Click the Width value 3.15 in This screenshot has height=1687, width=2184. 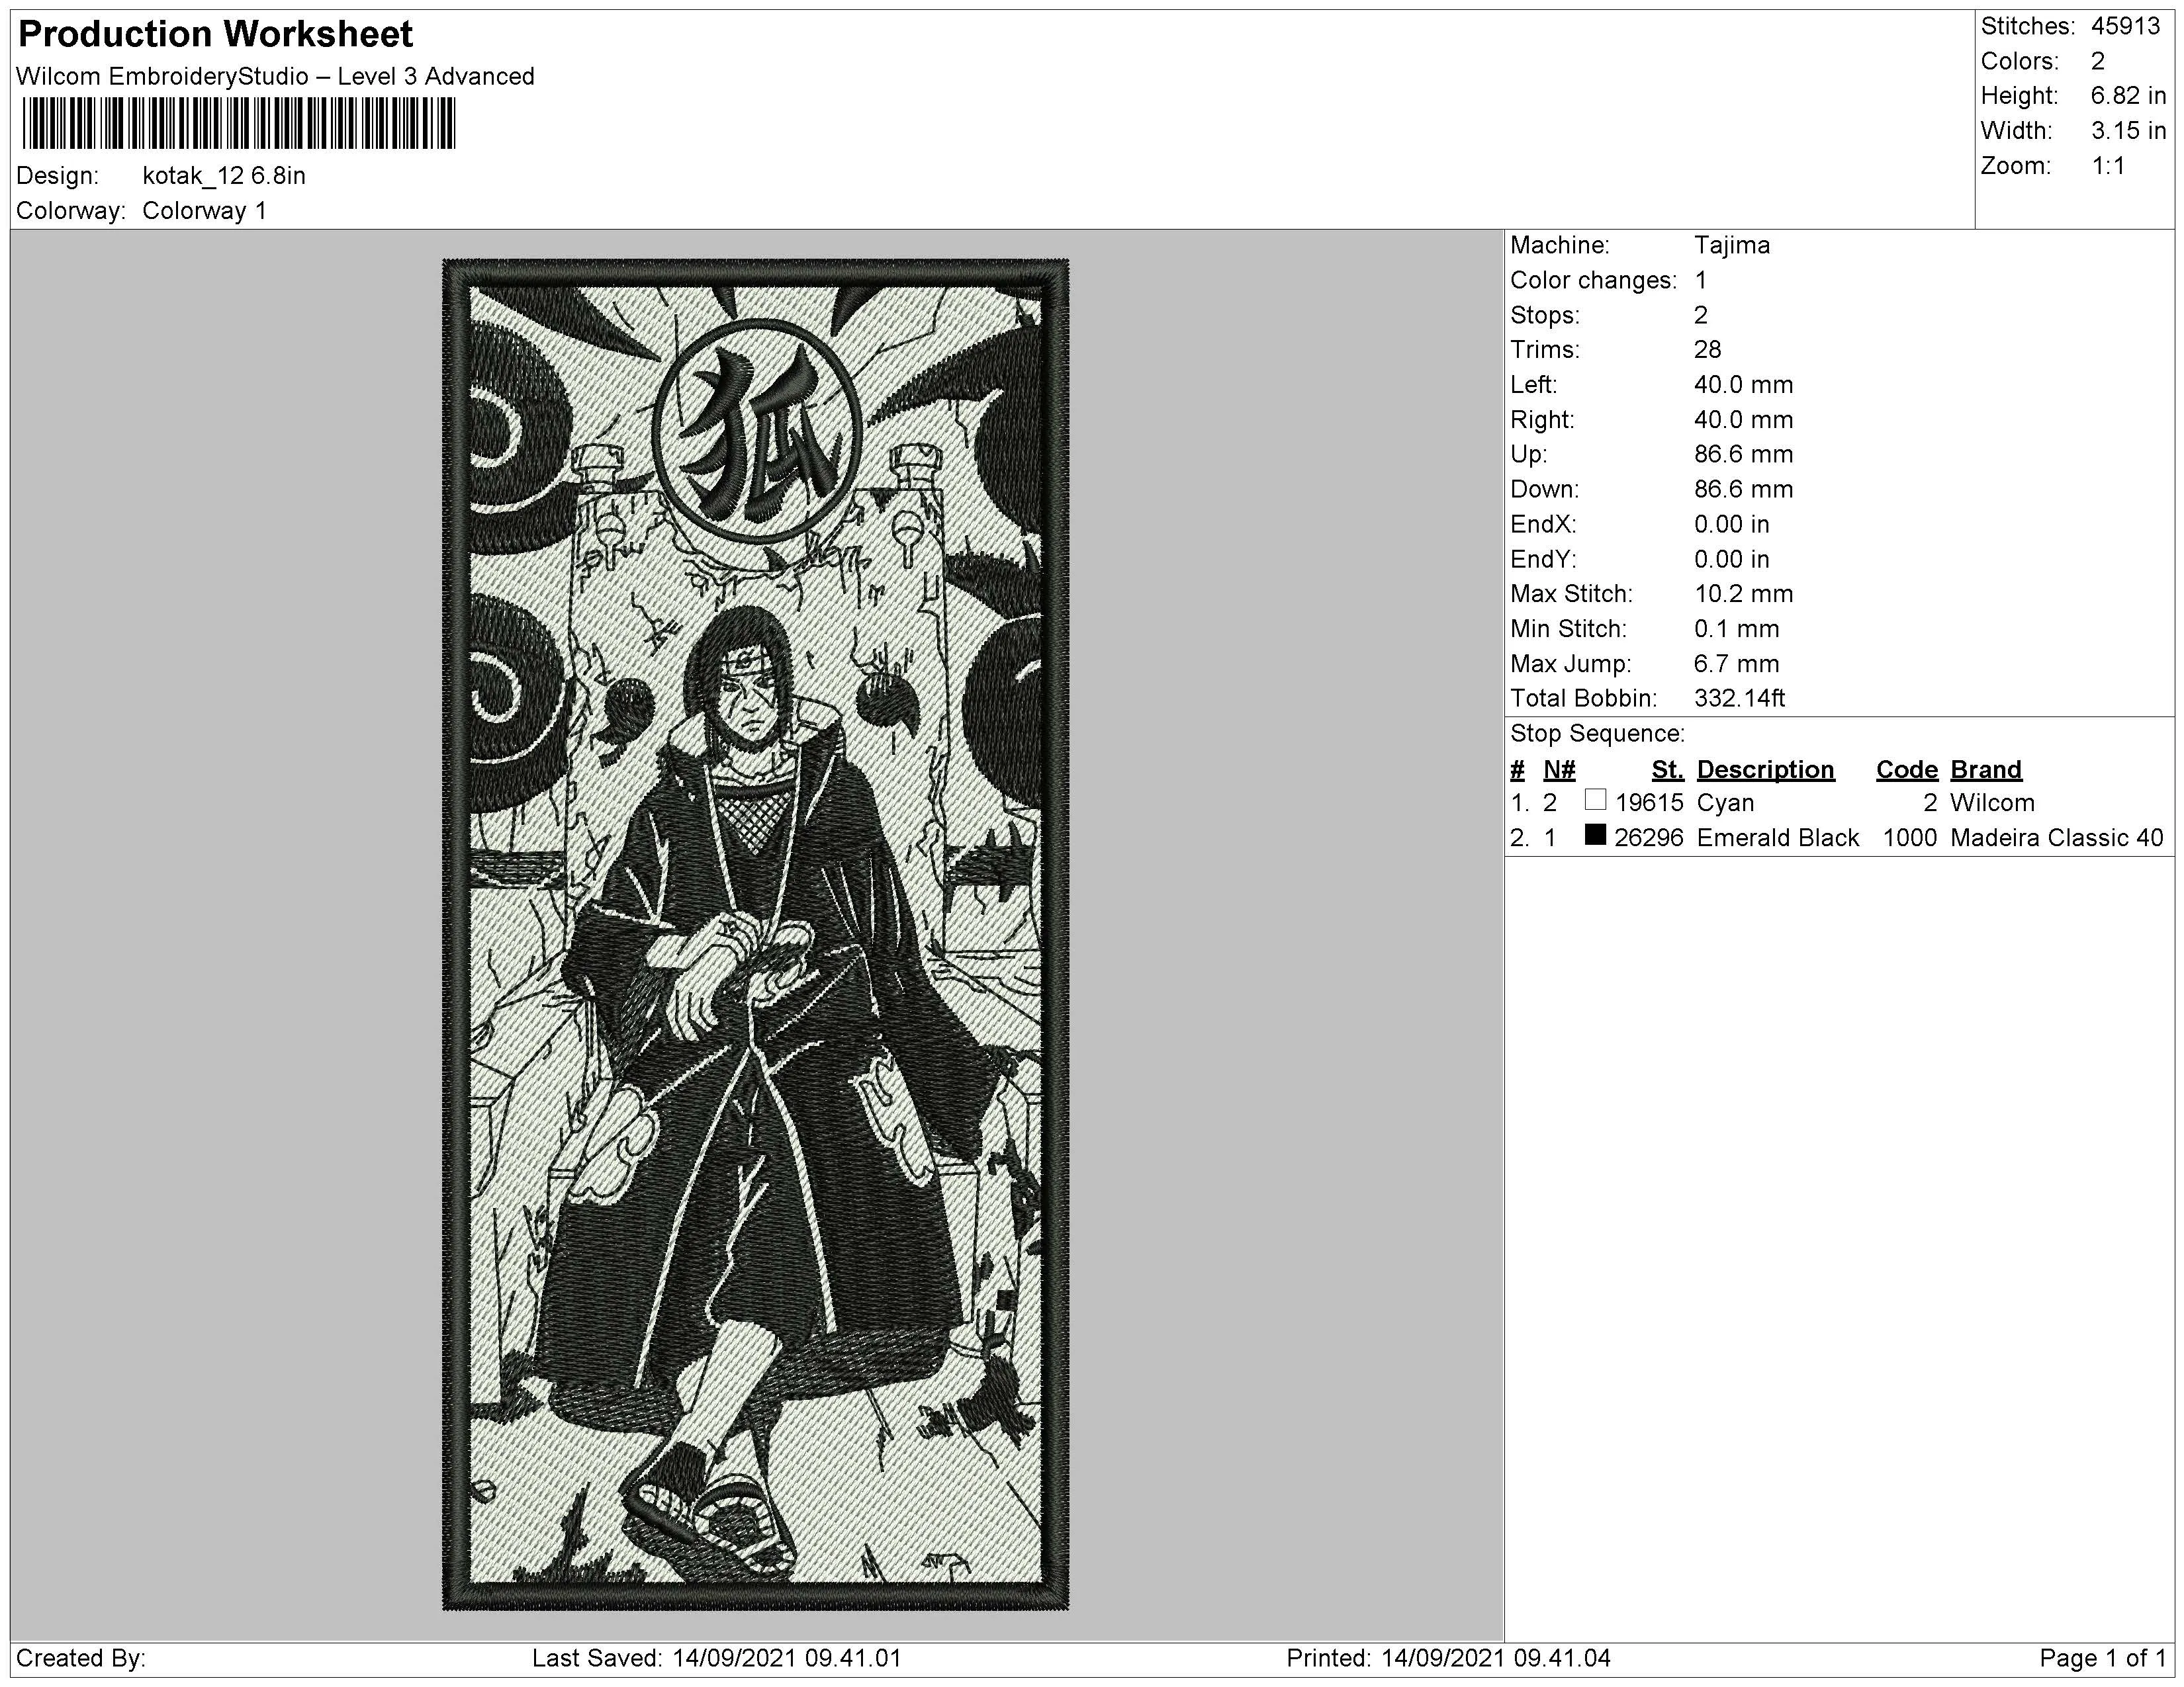pyautogui.click(x=2128, y=132)
